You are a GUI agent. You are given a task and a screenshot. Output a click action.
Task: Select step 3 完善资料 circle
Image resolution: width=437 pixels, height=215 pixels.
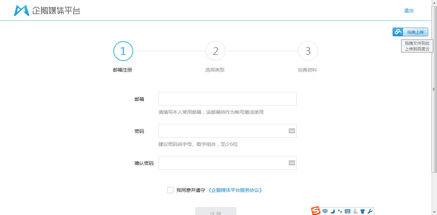[308, 51]
